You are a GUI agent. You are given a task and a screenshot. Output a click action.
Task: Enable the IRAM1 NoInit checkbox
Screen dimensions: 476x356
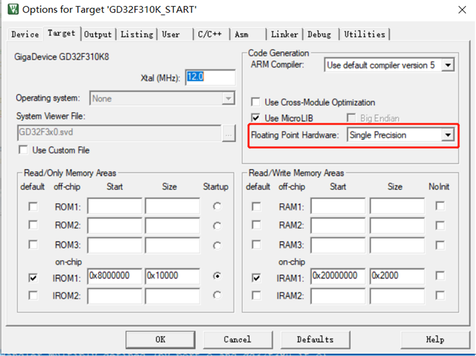point(440,276)
